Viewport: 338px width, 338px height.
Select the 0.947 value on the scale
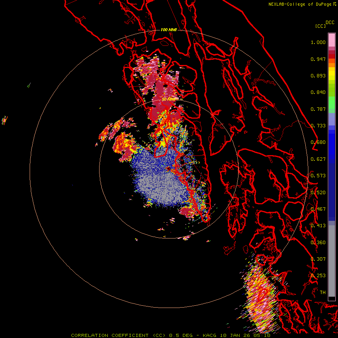tap(318, 59)
